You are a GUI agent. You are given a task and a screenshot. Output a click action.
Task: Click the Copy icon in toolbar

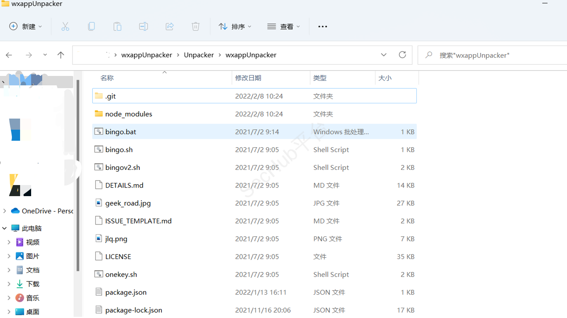point(91,27)
